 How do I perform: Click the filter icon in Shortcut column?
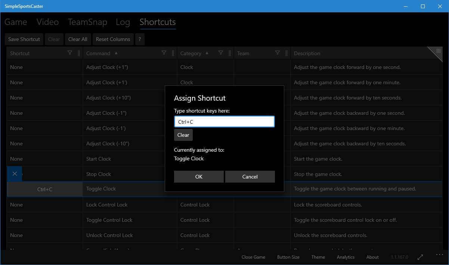click(70, 53)
